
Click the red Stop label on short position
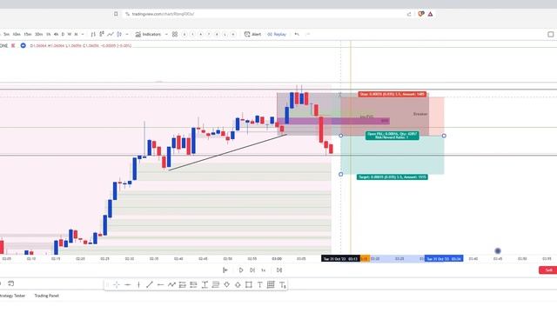pyautogui.click(x=393, y=94)
